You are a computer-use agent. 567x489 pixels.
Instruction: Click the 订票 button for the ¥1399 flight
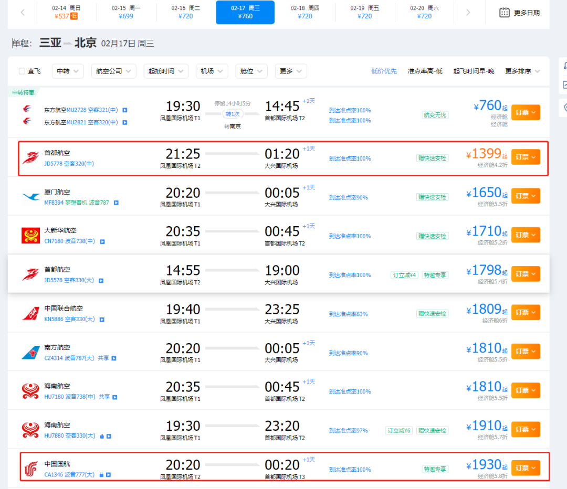click(x=526, y=156)
